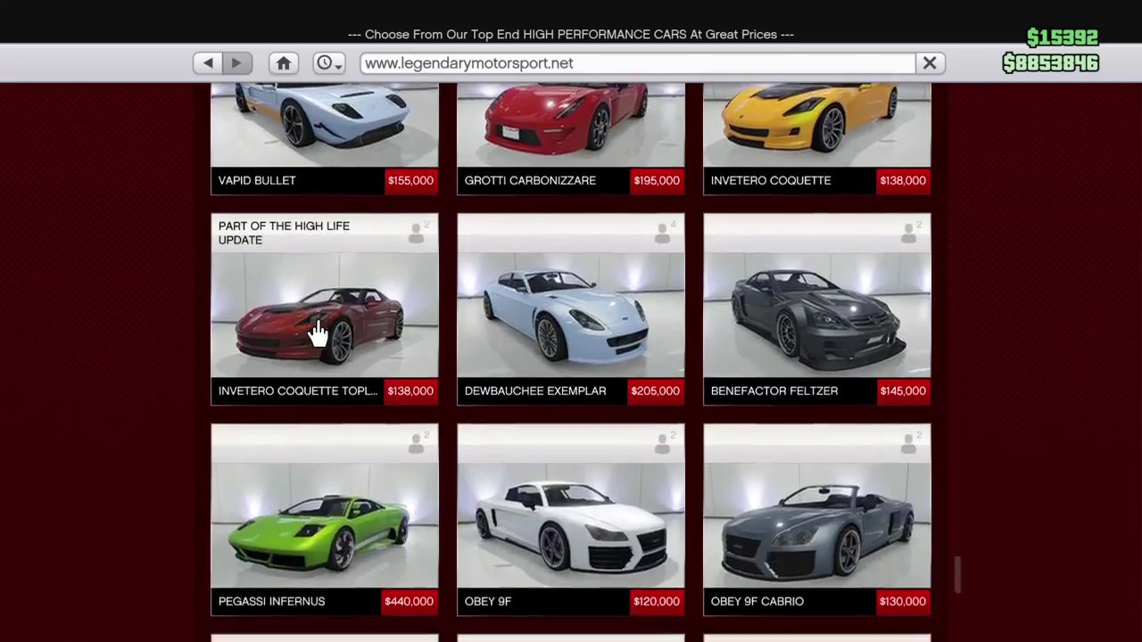Go back with the browser back arrow
The width and height of the screenshot is (1142, 642).
pos(208,63)
